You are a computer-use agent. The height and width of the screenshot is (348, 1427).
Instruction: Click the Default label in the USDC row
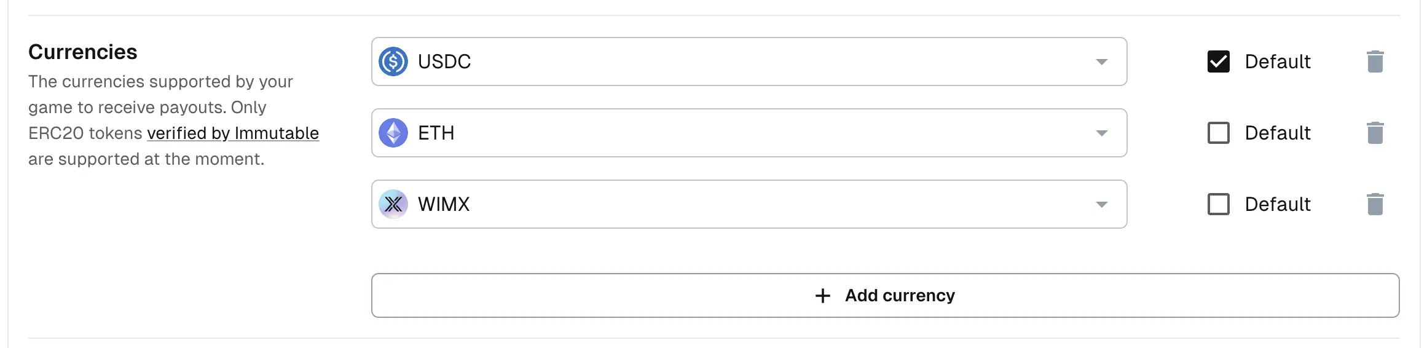pyautogui.click(x=1278, y=61)
